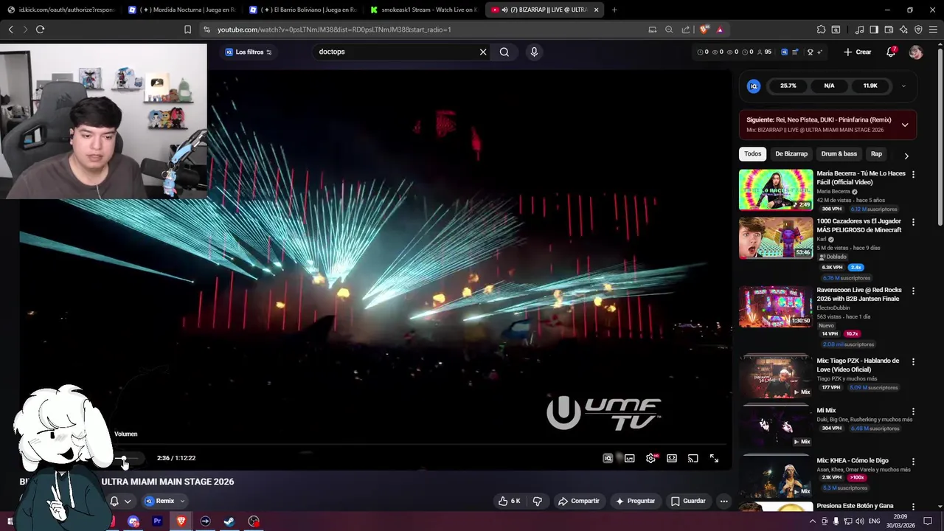Open the Mi Mix playlist title
Screen dimensions: 944x531
point(826,410)
